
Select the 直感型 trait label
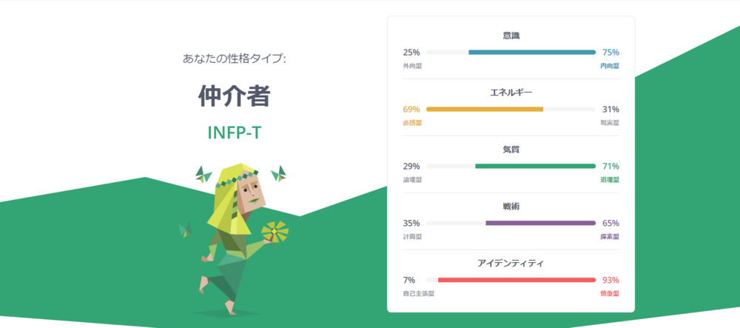[x=412, y=123]
